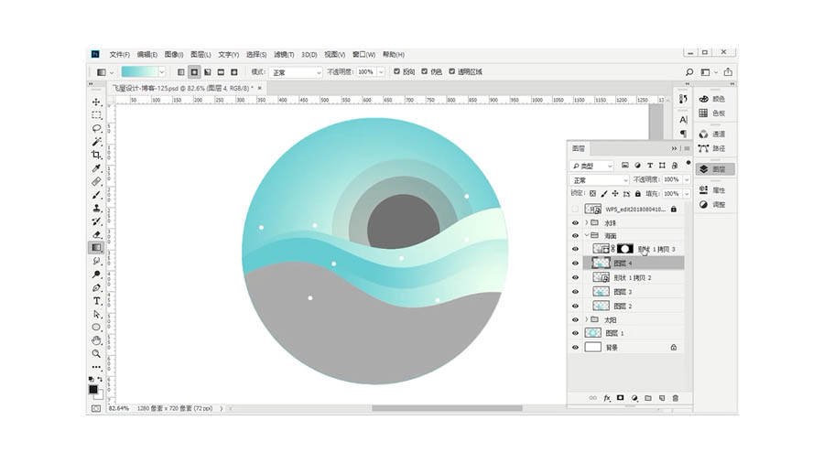Click the delete layer trash icon
This screenshot has height=463, width=824.
coord(676,398)
